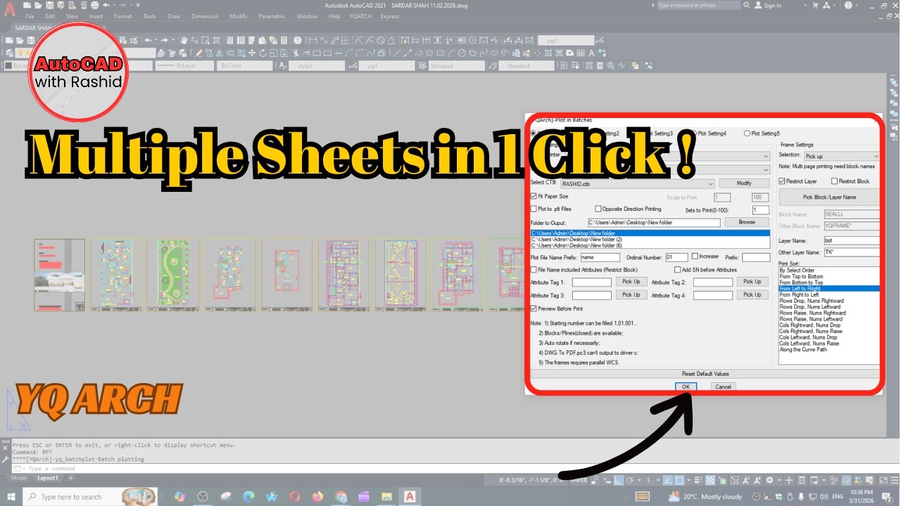Click the Open folder icon in quick access toolbar
The height and width of the screenshot is (506, 901).
click(x=38, y=6)
